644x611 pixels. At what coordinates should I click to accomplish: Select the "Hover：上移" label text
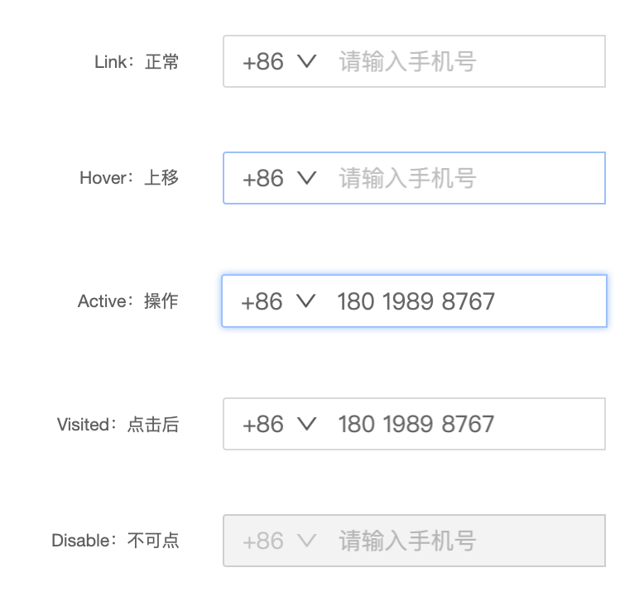click(129, 178)
